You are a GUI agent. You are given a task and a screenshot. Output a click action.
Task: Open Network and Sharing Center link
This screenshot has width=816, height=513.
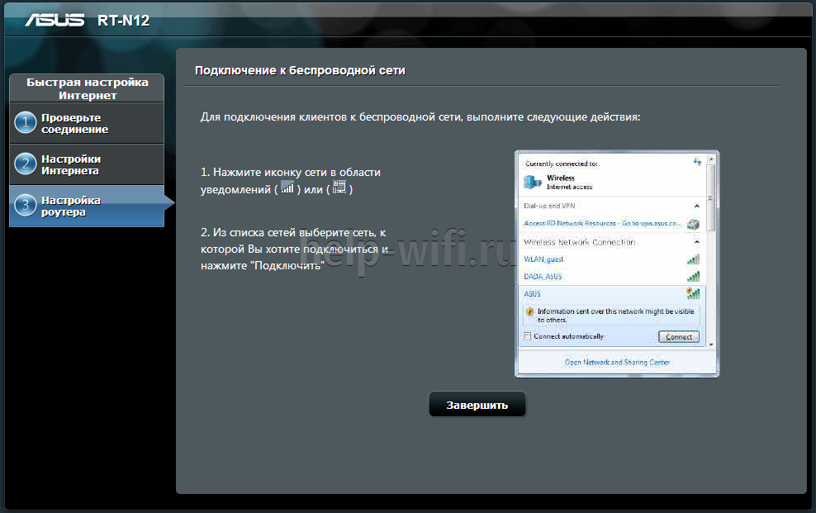point(616,362)
